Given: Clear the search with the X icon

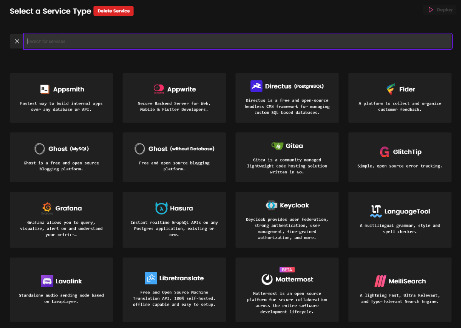Looking at the screenshot, I should click(17, 41).
